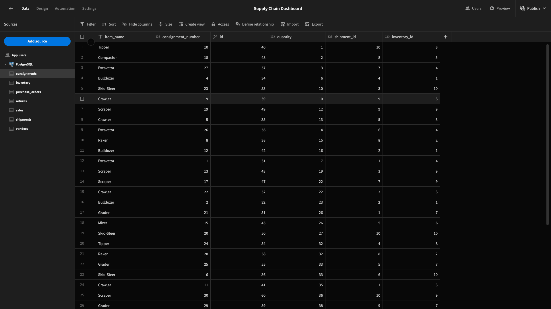This screenshot has width=551, height=309.
Task: Collapse the PostgreSQL source tree
Action: pos(6,64)
